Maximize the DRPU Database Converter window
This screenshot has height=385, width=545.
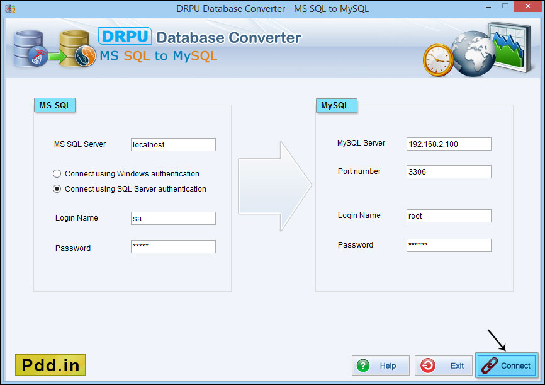505,6
